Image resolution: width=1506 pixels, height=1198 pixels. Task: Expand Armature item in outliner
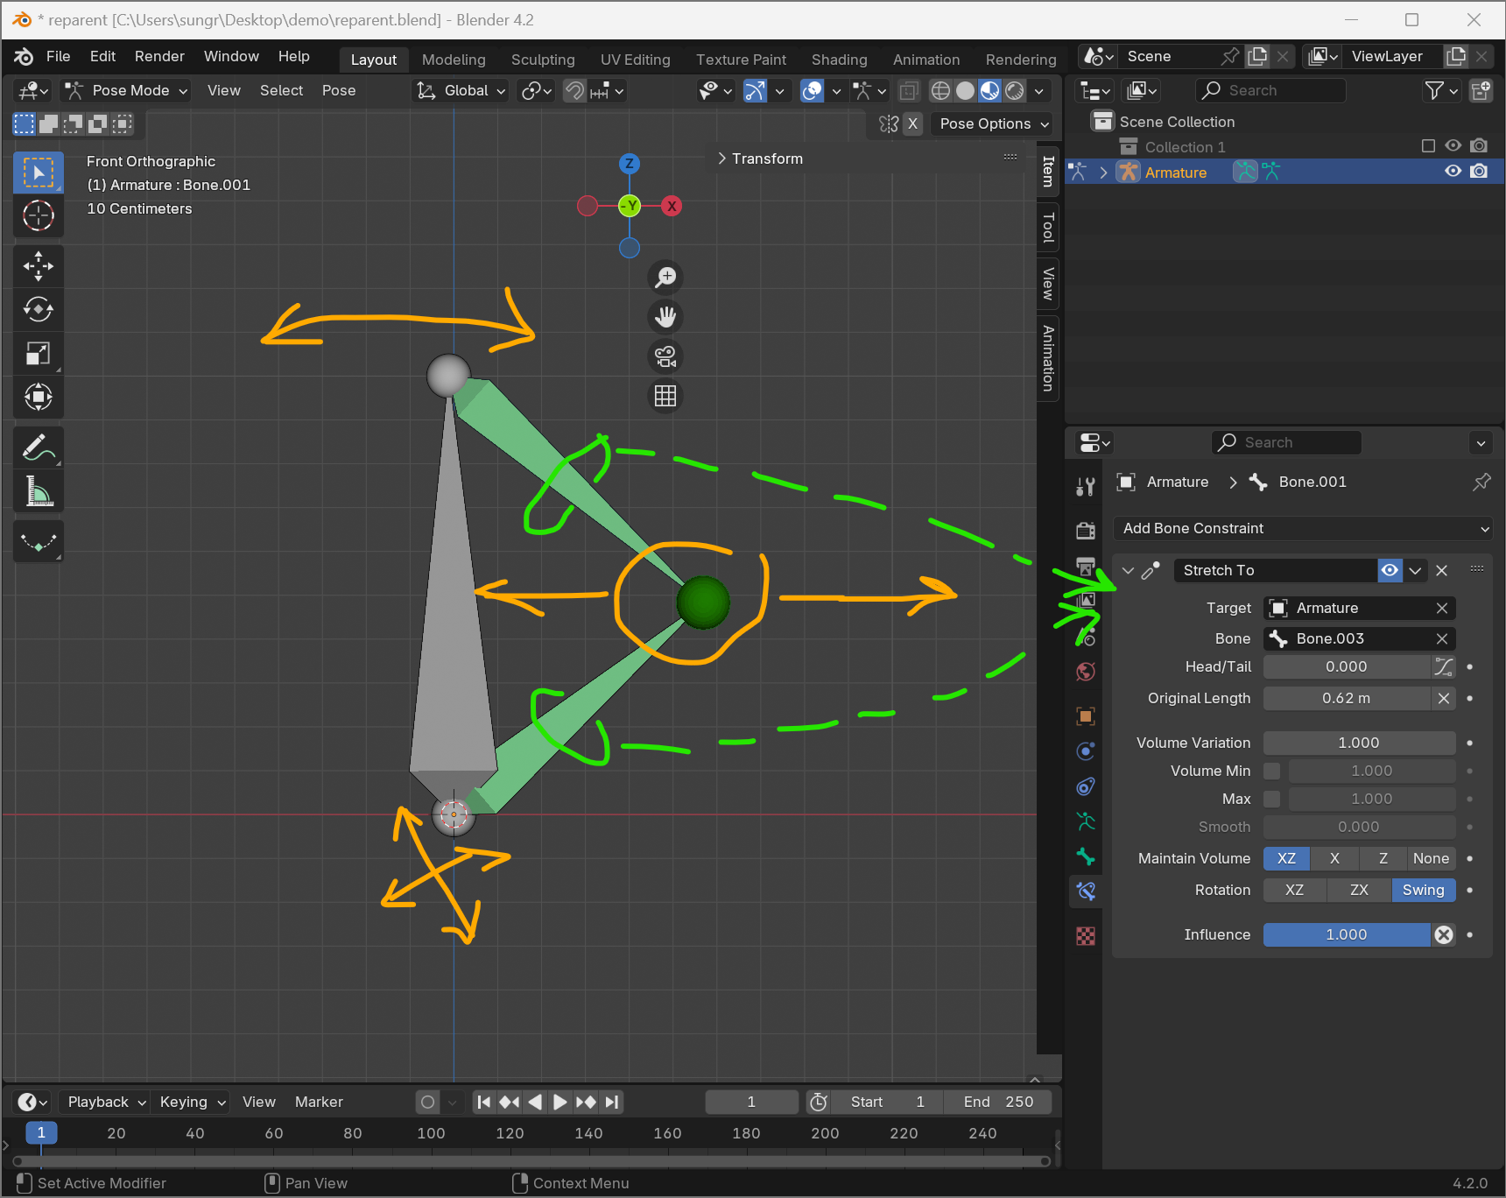tap(1103, 173)
